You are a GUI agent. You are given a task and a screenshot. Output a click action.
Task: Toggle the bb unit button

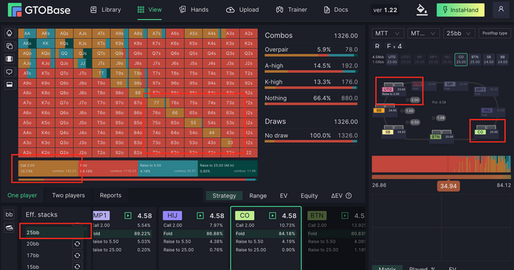click(x=9, y=214)
